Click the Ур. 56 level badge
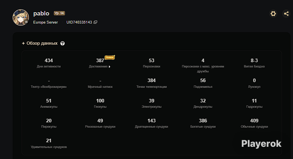Viewport: 293px width, 159px height. pyautogui.click(x=59, y=13)
